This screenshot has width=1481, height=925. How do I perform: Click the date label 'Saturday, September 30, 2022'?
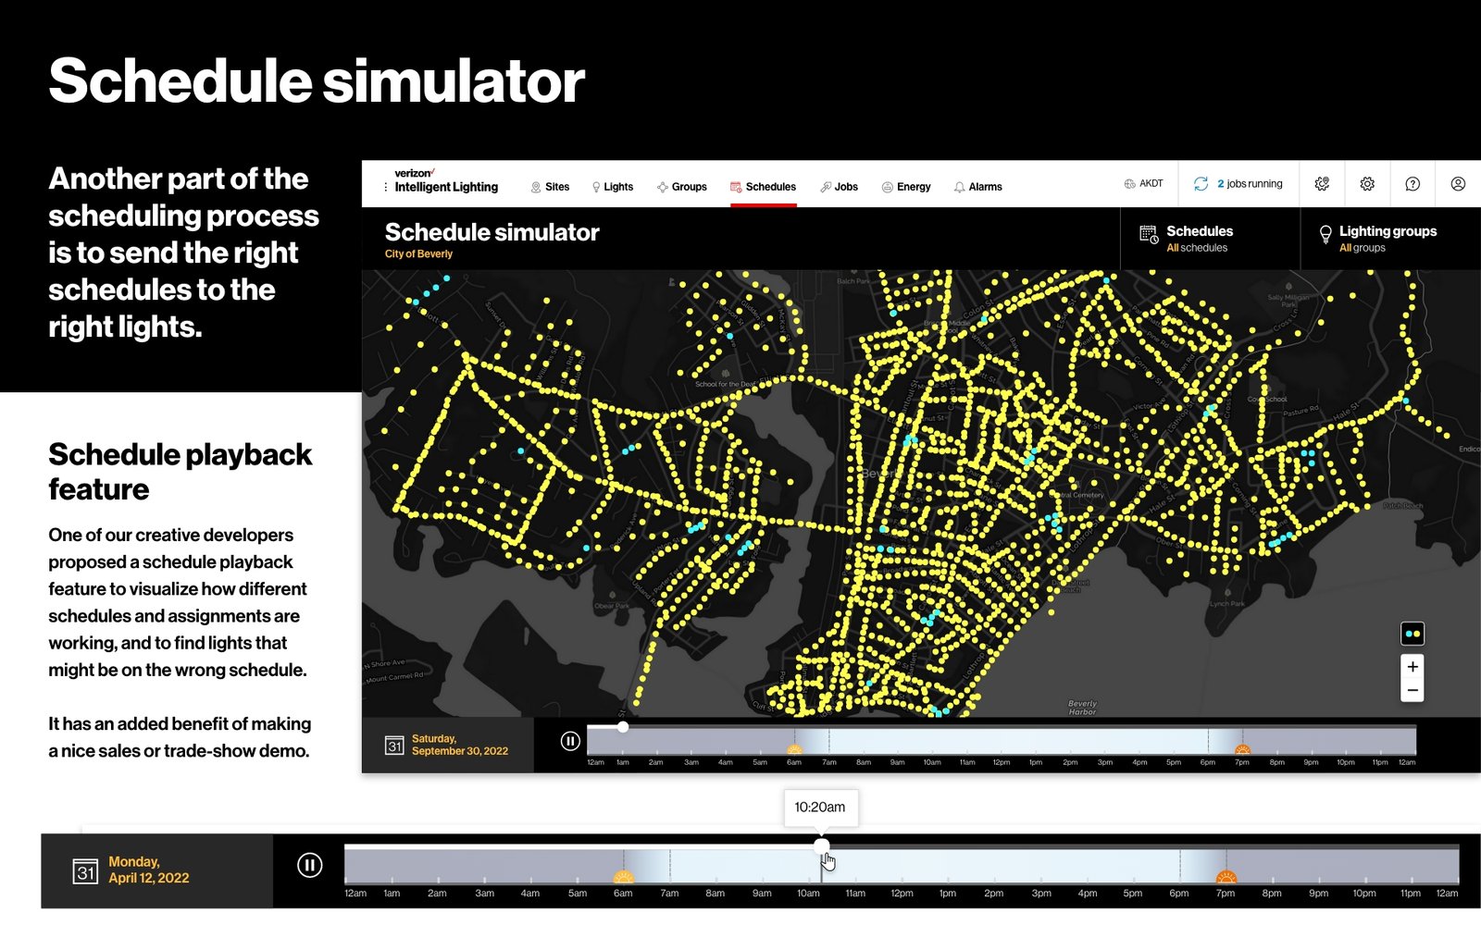click(459, 745)
